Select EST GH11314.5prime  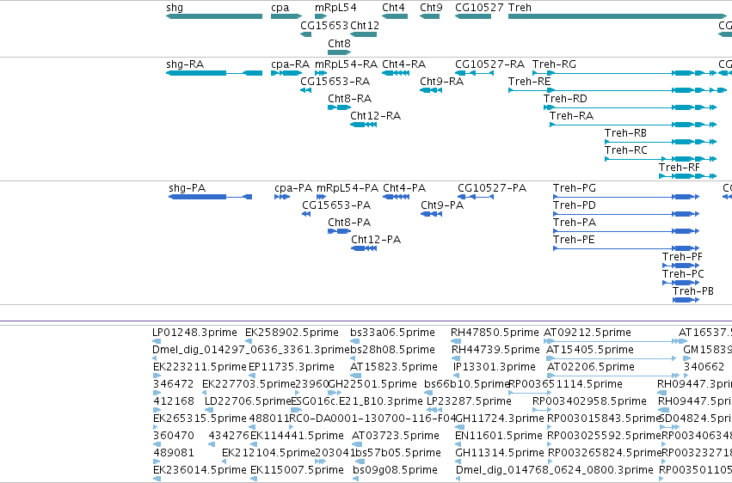[x=459, y=462]
